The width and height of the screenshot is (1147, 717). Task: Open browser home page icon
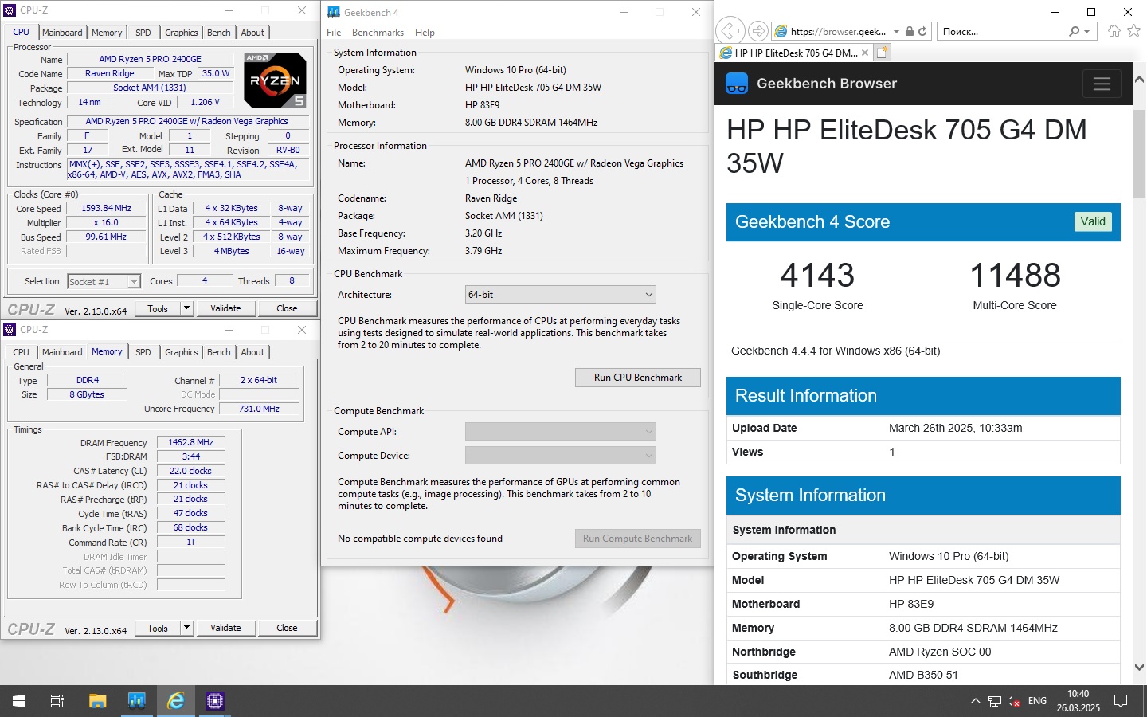(1114, 31)
